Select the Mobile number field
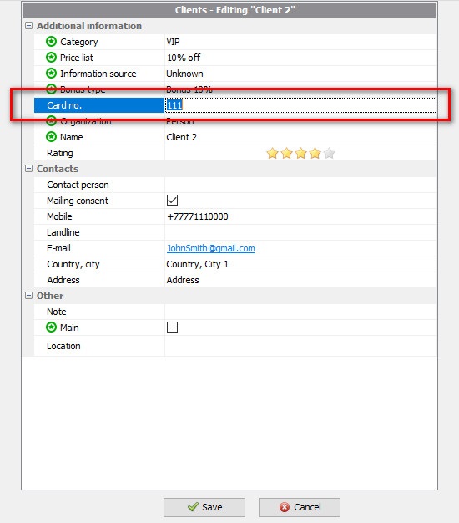This screenshot has height=523, width=459. [x=300, y=216]
